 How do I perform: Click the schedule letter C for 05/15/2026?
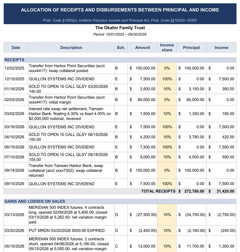click(x=117, y=246)
